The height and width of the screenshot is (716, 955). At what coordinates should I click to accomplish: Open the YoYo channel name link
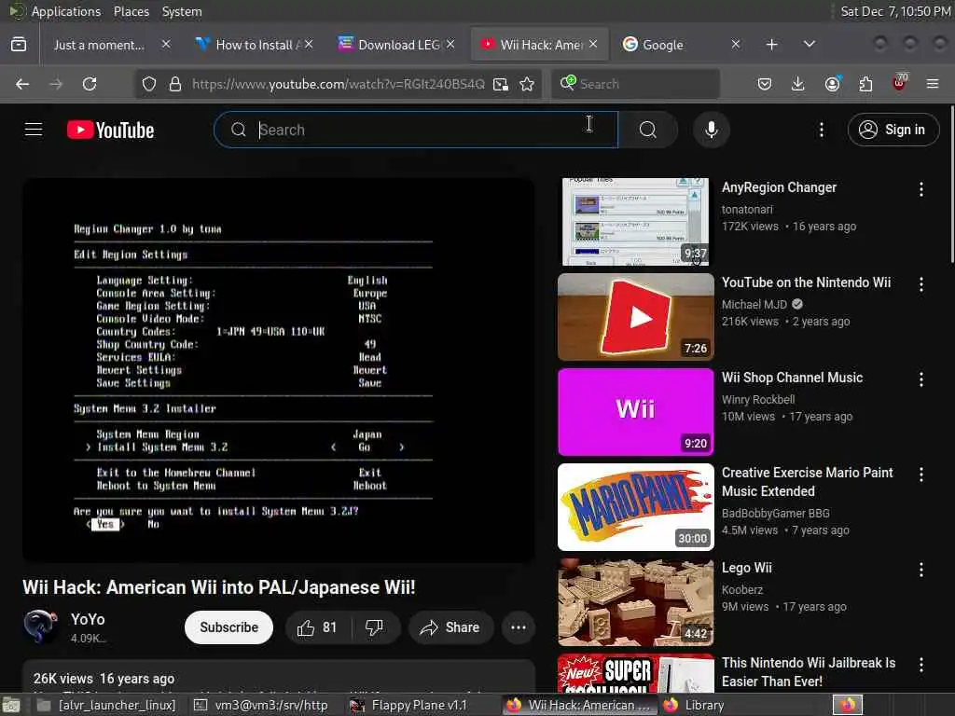pyautogui.click(x=88, y=619)
